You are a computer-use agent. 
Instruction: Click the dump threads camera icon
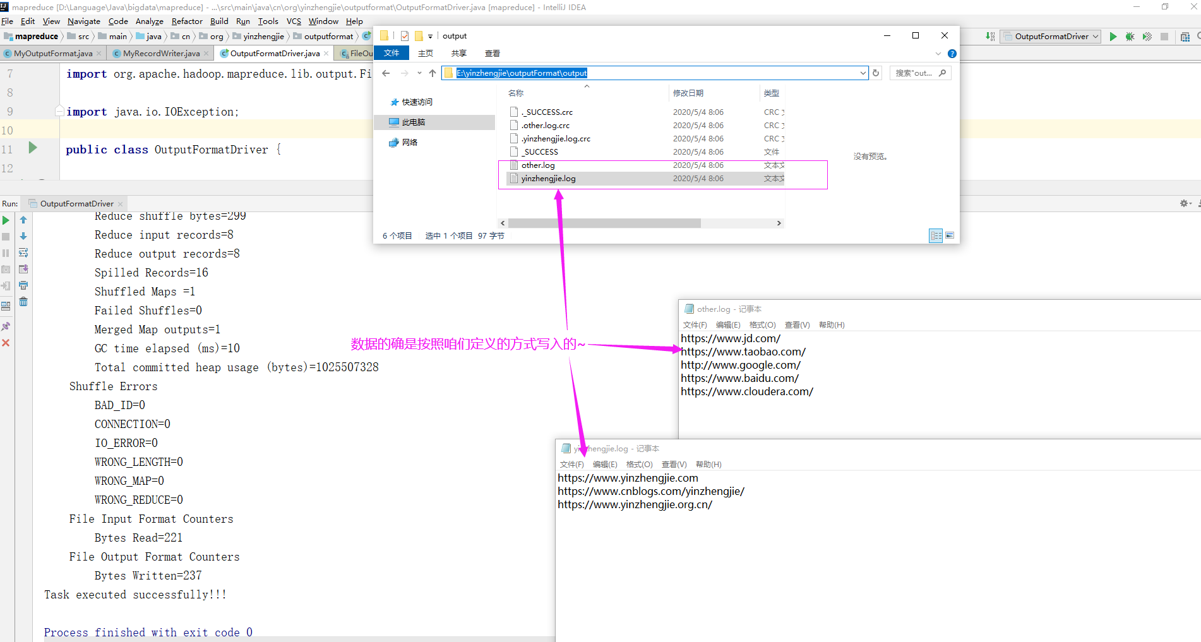[x=6, y=270]
